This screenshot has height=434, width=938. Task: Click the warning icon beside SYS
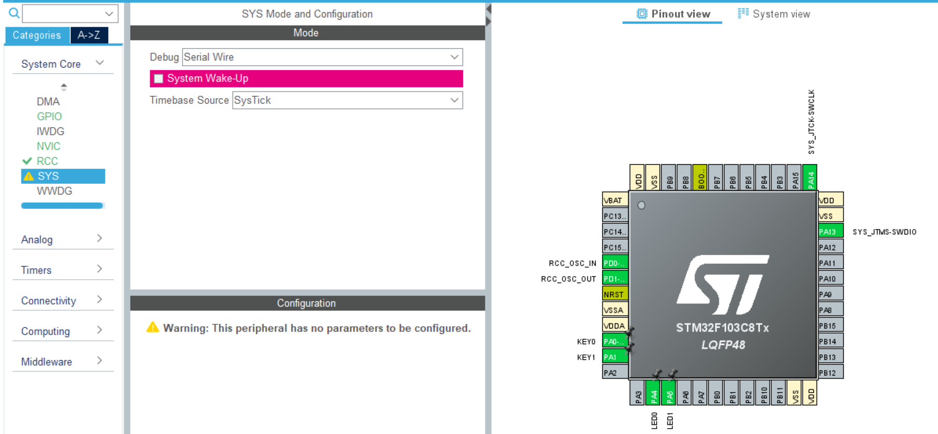[x=29, y=176]
